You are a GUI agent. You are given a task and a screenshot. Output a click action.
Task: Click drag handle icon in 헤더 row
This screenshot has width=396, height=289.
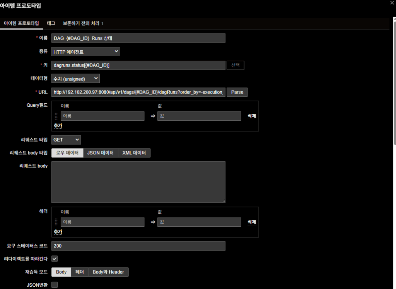pyautogui.click(x=56, y=222)
